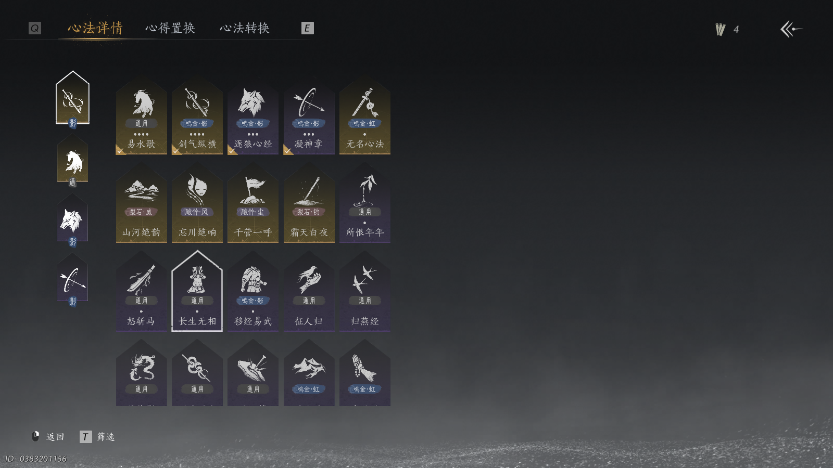833x468 pixels.
Task: Select the 无名心法 card
Action: pyautogui.click(x=365, y=117)
